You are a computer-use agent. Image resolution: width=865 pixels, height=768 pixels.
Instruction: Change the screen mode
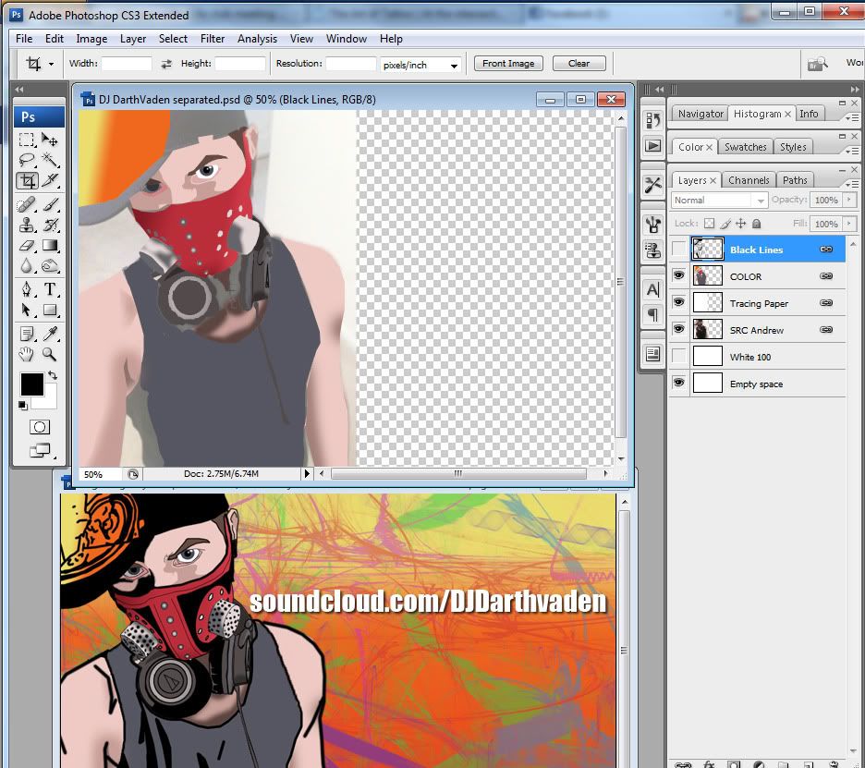click(x=39, y=451)
